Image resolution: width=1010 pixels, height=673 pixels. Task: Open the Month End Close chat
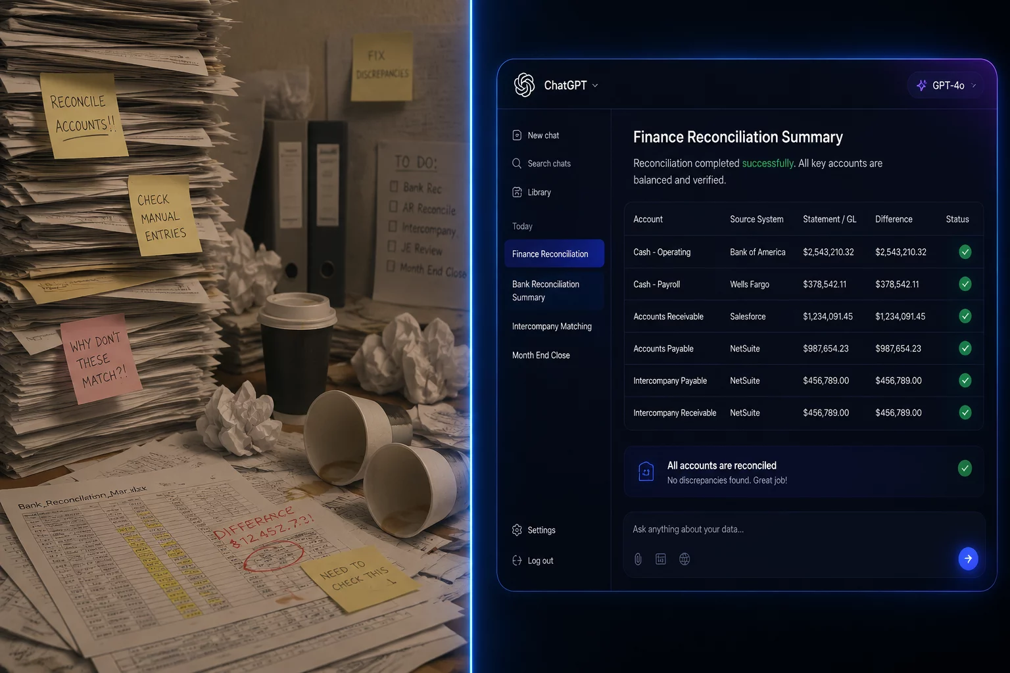(541, 356)
